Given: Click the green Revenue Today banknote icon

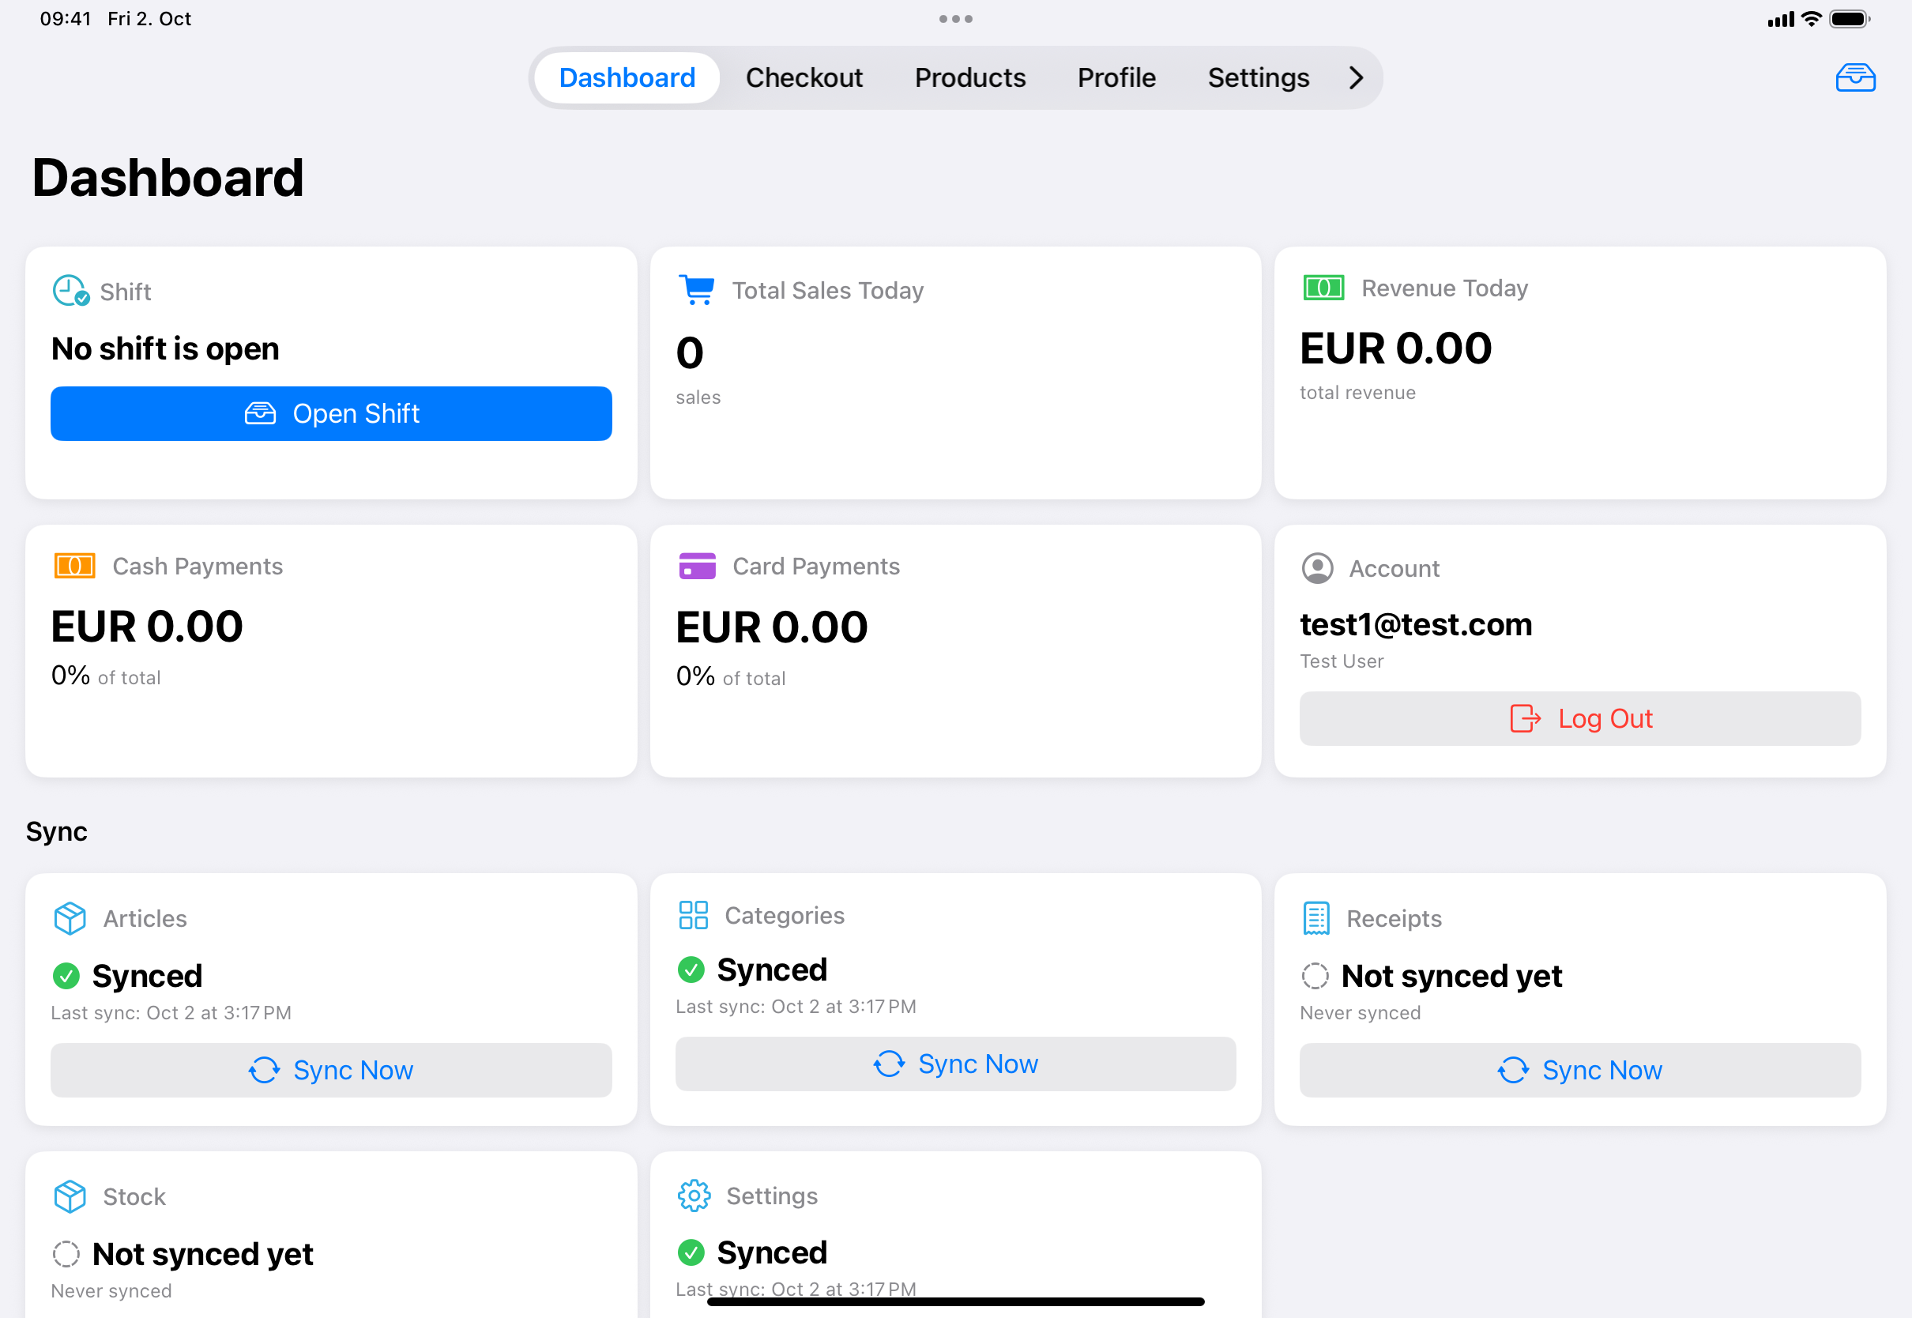Looking at the screenshot, I should 1323,288.
